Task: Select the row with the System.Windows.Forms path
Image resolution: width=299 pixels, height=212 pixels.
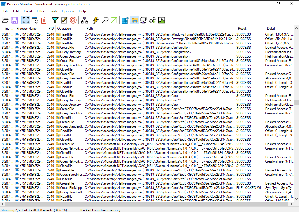Action: point(147,34)
